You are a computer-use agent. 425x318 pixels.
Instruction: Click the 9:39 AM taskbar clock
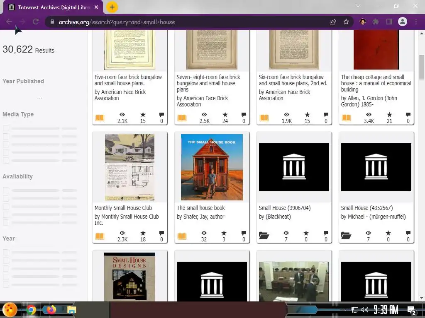(x=386, y=310)
